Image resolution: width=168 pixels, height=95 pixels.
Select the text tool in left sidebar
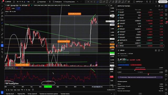pos(2,26)
